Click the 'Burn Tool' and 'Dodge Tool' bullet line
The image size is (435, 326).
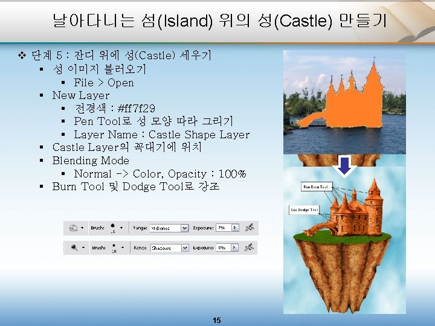click(136, 187)
